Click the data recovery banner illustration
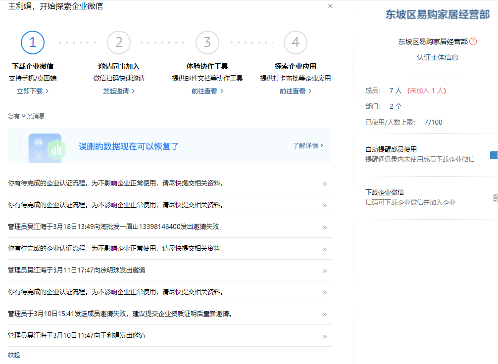The image size is (498, 364). coord(47,148)
